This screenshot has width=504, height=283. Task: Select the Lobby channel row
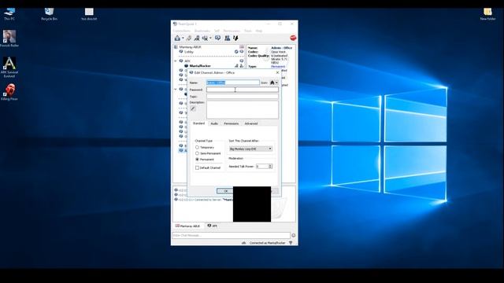coord(211,52)
